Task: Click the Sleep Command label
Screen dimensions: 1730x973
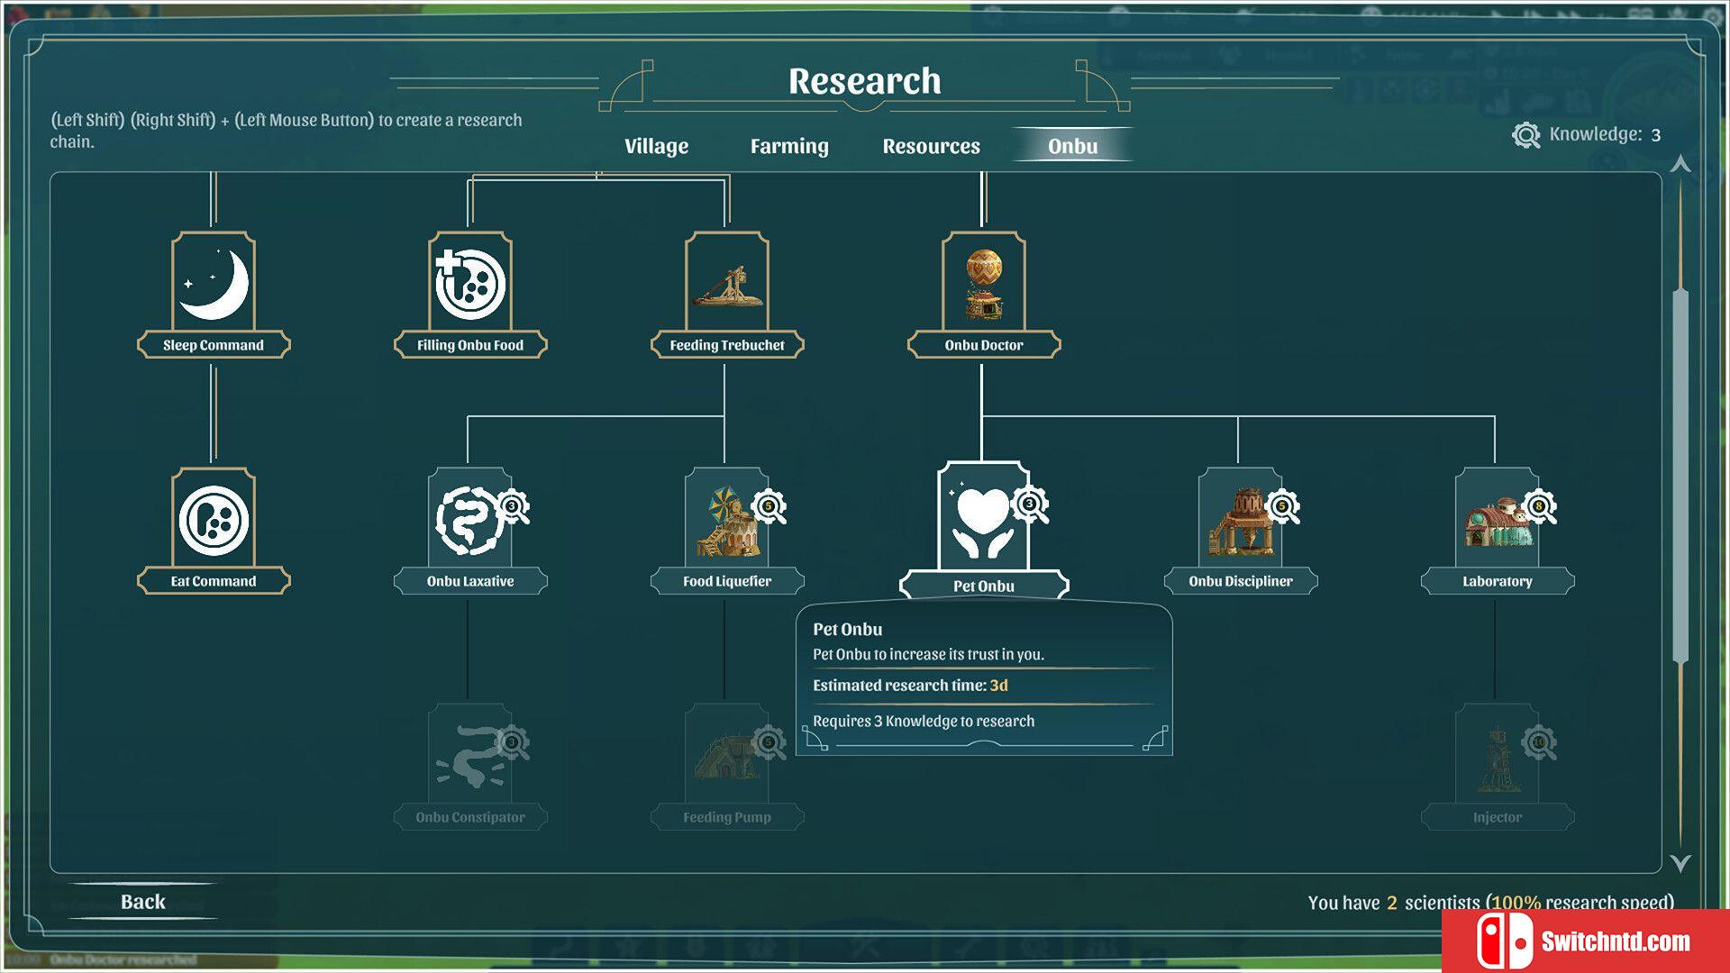Action: tap(214, 345)
